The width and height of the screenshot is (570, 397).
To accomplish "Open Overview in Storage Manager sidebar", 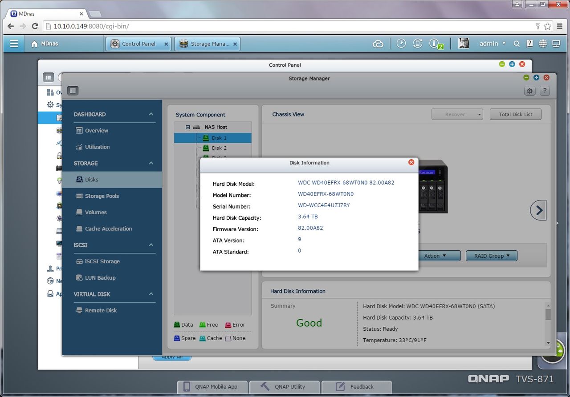I will 96,131.
